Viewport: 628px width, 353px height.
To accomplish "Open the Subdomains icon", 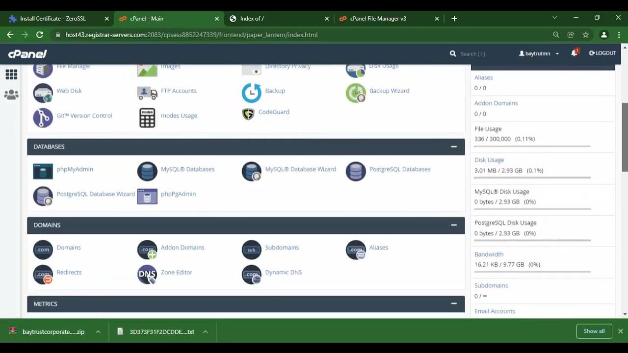I will pos(252,250).
